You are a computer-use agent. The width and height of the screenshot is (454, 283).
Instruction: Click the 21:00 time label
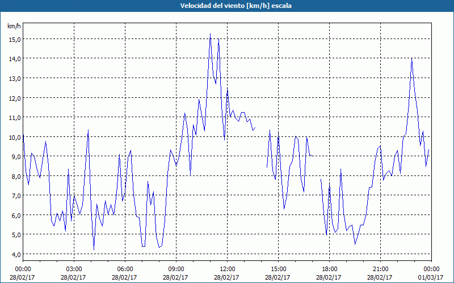[x=380, y=269]
